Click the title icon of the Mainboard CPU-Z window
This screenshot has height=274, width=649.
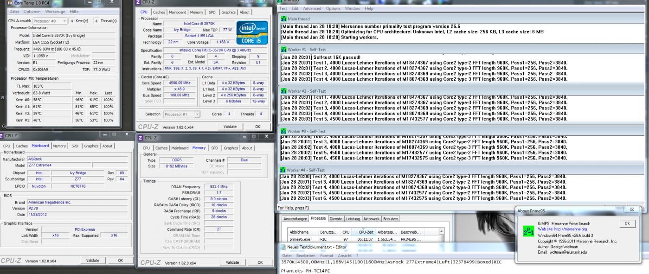[2, 135]
